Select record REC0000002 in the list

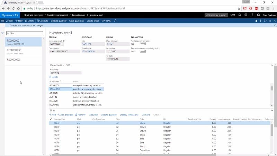(14, 50)
